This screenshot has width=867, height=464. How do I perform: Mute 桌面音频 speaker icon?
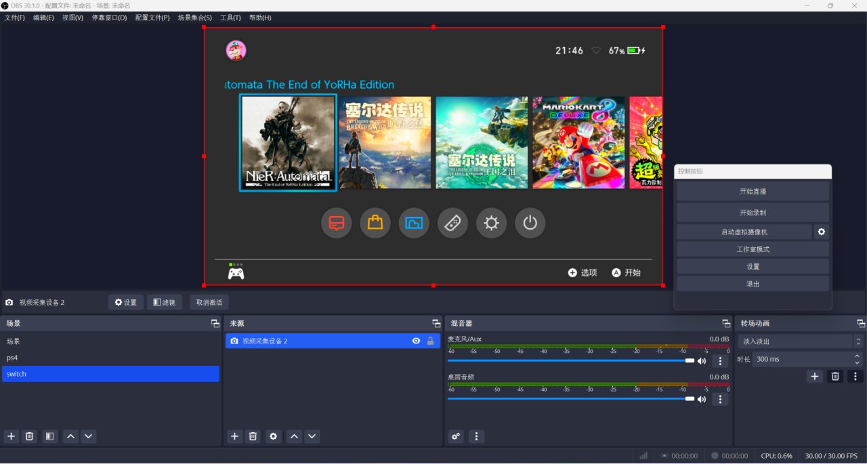pos(702,399)
